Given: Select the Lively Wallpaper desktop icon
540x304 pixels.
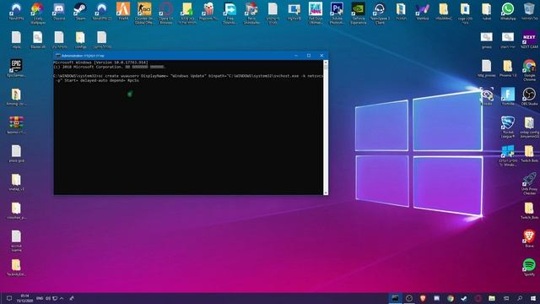Looking at the screenshot, I should tap(37, 14).
